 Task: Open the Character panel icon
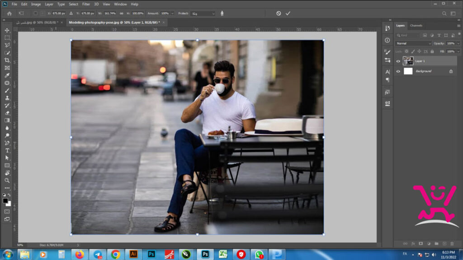(387, 72)
